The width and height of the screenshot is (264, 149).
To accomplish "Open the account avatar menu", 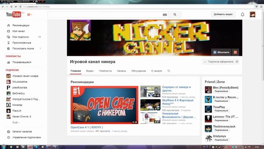I will (252, 14).
